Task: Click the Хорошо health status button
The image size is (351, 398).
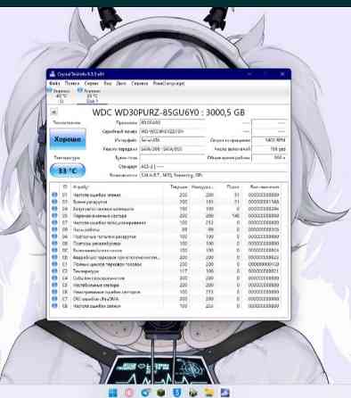Action: (68, 139)
